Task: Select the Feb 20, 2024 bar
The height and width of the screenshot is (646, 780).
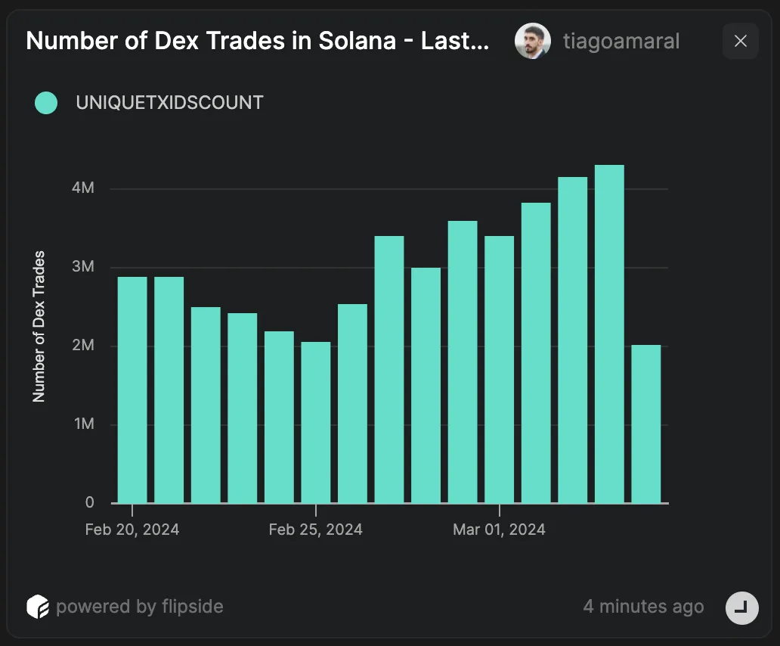Action: [x=132, y=390]
